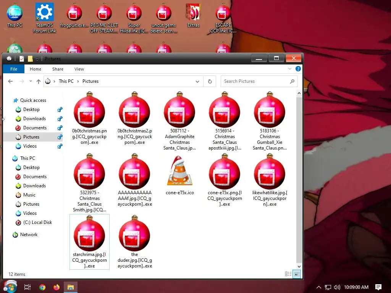Click the file list scroll up arrow
This screenshot has width=391, height=293.
pos(299,93)
